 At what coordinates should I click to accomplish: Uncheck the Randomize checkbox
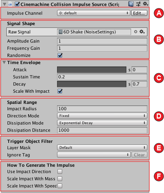pos(60,55)
